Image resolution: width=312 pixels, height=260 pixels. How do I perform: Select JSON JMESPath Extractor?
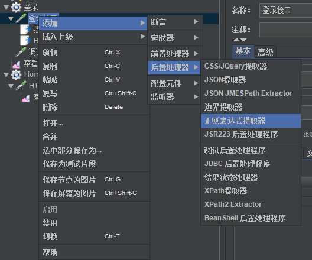251,93
